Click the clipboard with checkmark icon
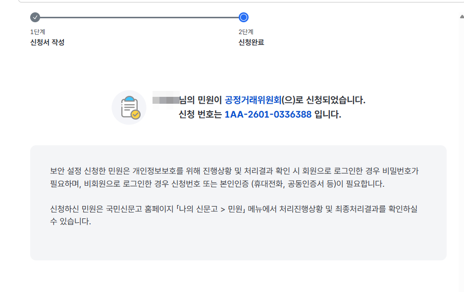The height and width of the screenshot is (292, 464). click(x=129, y=108)
